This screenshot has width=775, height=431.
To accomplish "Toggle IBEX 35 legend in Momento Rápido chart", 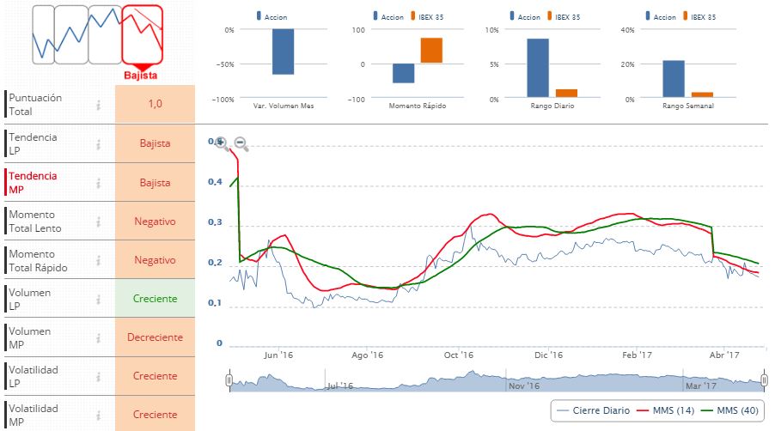I will (427, 16).
